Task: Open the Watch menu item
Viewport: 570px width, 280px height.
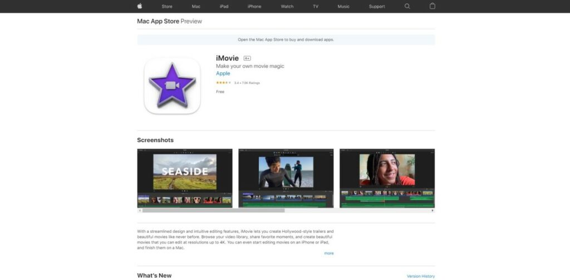Action: (287, 7)
